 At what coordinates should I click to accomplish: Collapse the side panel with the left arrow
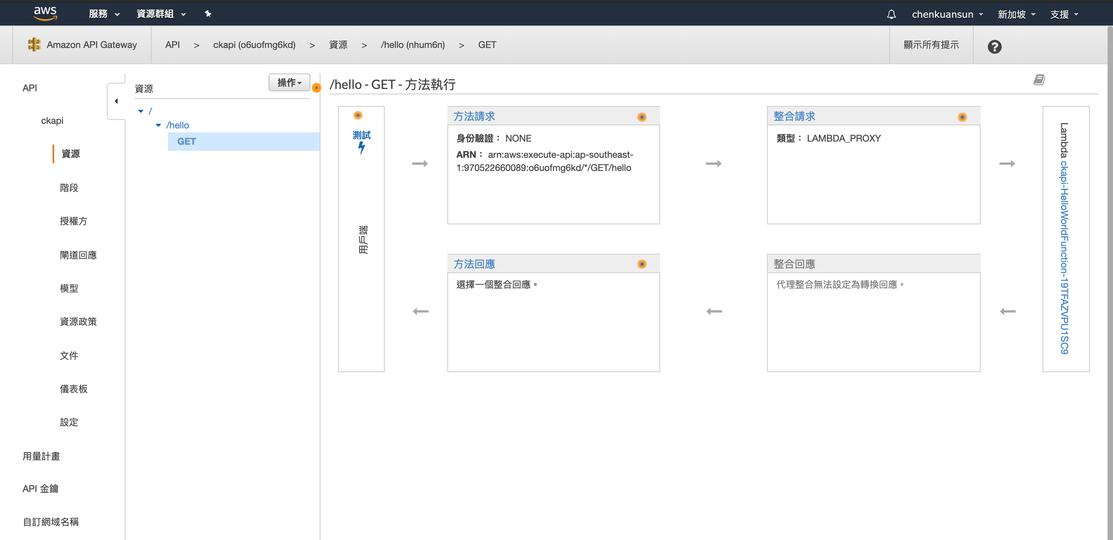point(116,101)
